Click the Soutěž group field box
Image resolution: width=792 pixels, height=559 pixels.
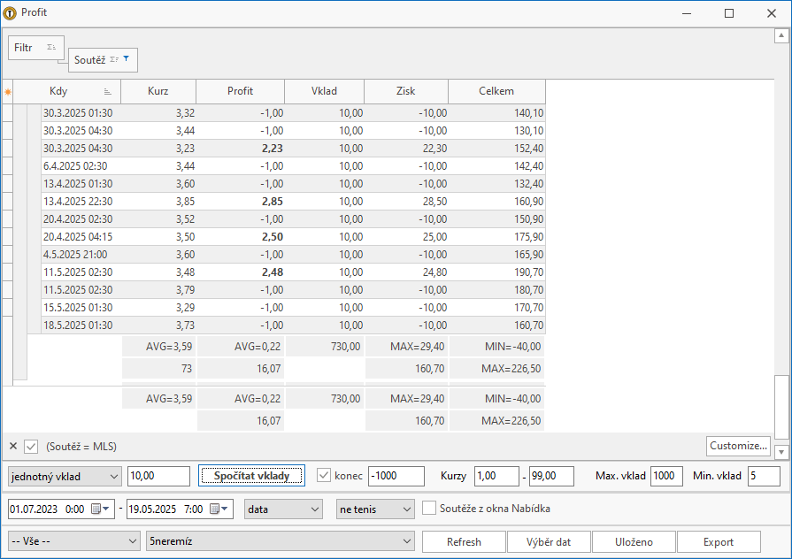(x=103, y=60)
